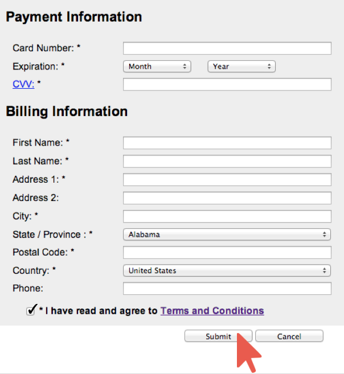
Task: Click the Submit button
Action: pos(218,336)
